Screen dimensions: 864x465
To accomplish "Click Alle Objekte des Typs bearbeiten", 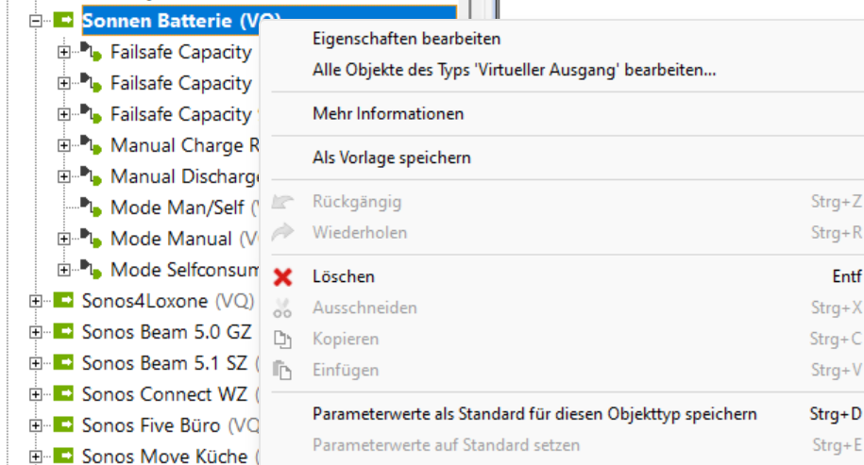I will click(x=514, y=70).
